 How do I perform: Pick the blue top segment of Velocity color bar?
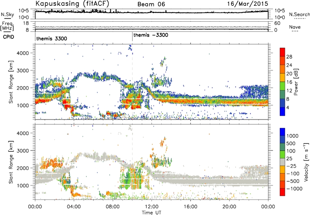pos(282,132)
